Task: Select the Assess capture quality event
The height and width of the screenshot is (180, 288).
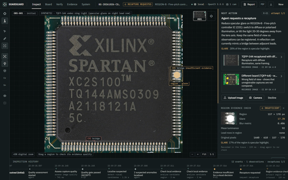Action: coord(66,171)
